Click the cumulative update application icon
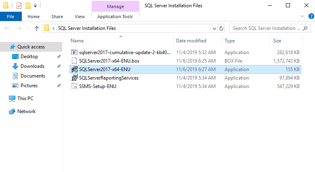Viewport: 315px width, 172px height. tap(74, 52)
